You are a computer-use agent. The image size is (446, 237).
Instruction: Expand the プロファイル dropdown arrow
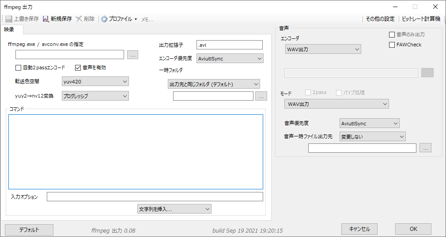[136, 19]
